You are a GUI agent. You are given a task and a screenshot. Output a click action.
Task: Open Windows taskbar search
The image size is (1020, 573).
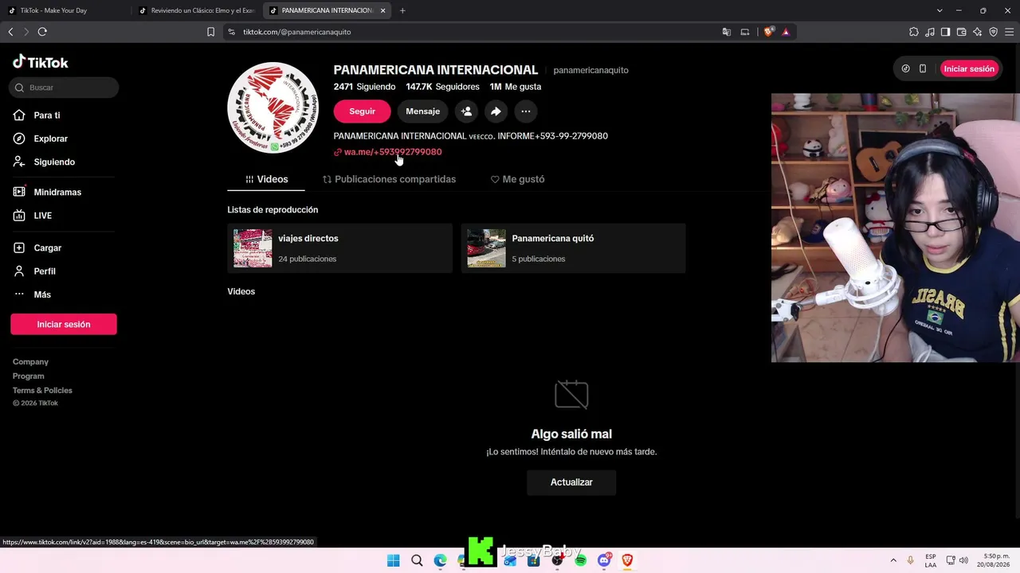417,561
